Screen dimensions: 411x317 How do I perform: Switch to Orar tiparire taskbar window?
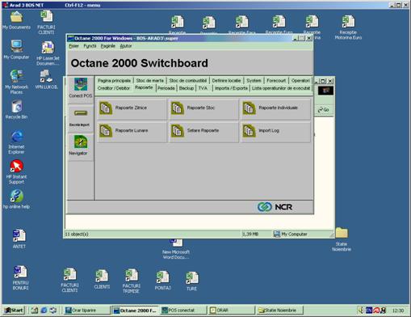pyautogui.click(x=86, y=311)
